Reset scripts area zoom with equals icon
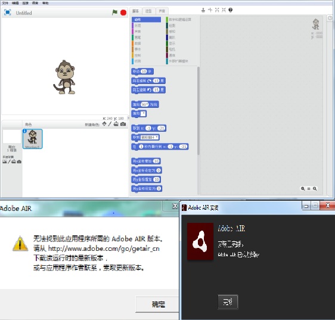 [x=309, y=189]
